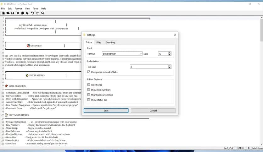Open the Format menu
The height and width of the screenshot is (152, 263).
[x=18, y=8]
